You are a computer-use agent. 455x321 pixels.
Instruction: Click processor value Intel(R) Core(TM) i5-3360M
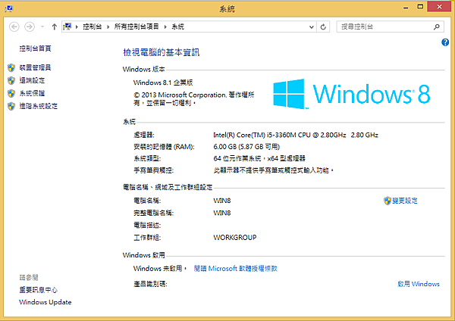(296, 135)
